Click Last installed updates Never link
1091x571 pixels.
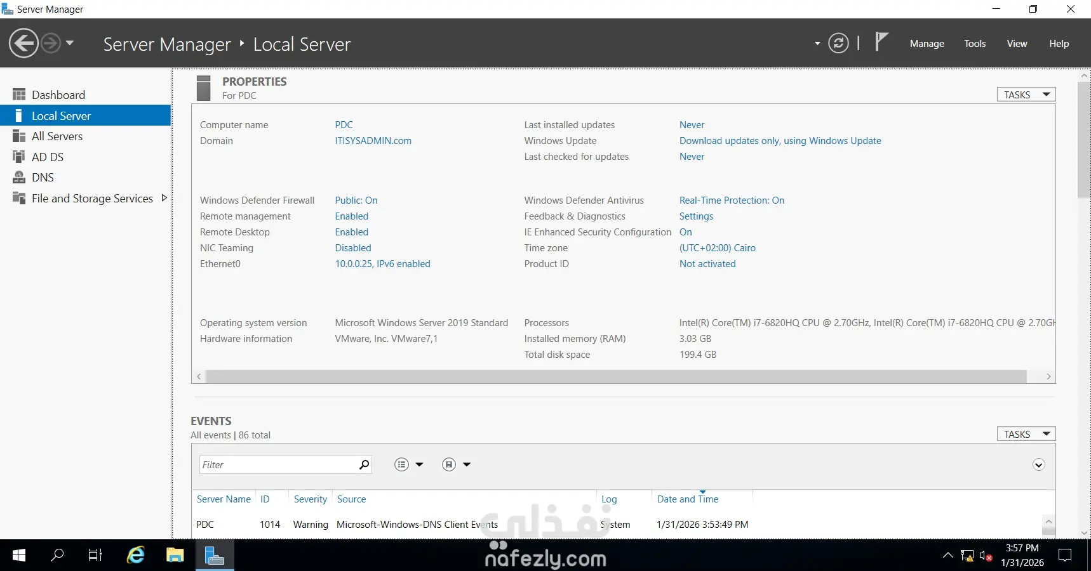692,125
